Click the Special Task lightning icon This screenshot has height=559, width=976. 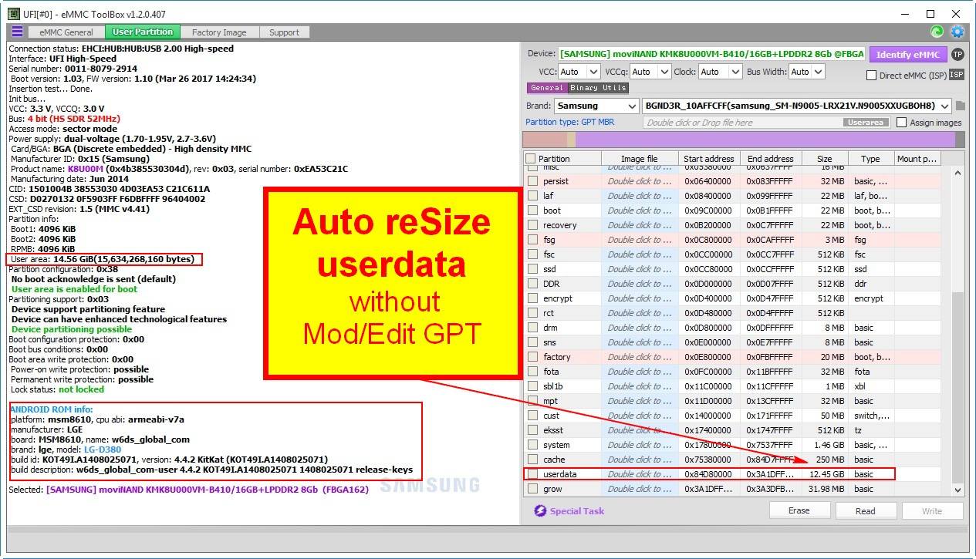540,510
